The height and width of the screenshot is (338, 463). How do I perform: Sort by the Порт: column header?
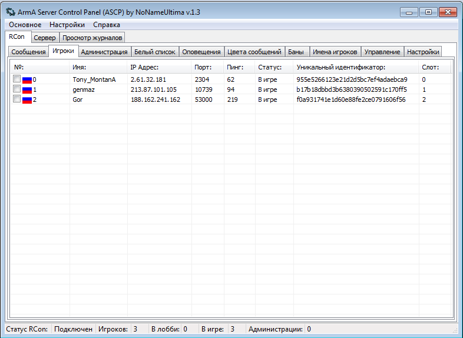(x=207, y=67)
